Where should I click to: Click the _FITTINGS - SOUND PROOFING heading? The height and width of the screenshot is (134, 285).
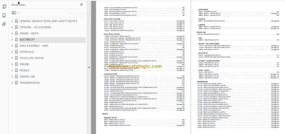click(209, 61)
